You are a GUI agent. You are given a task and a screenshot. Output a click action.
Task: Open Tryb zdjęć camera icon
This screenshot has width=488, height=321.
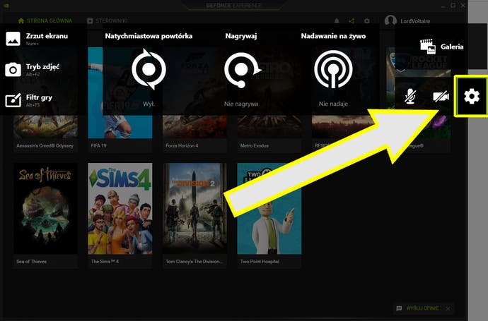coord(13,70)
